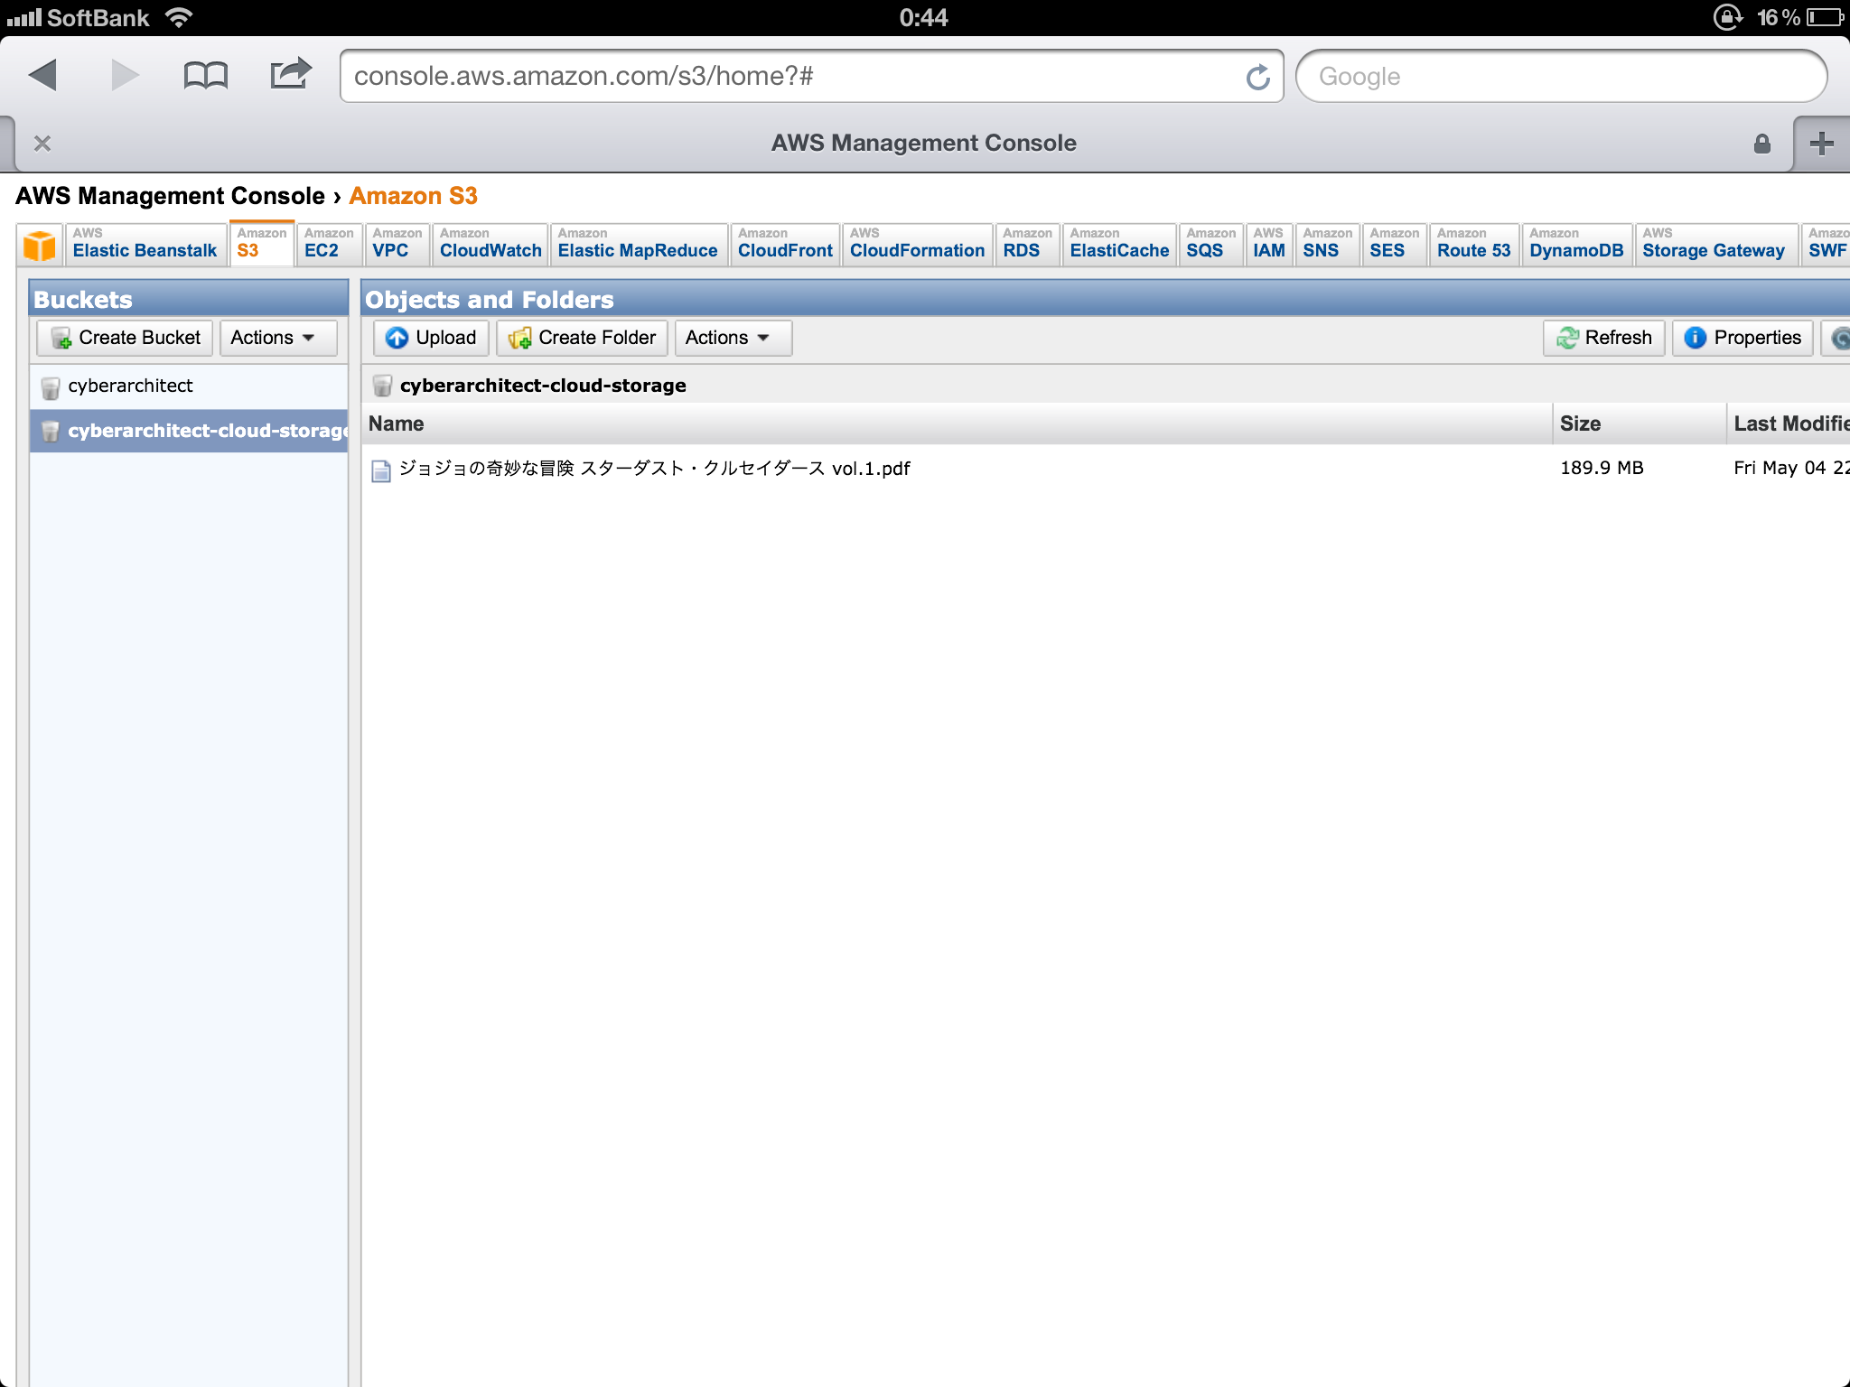
Task: Go to the CloudWatch tab
Action: [491, 244]
